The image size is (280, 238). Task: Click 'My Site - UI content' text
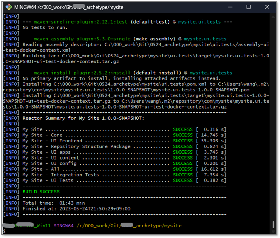click(51, 158)
